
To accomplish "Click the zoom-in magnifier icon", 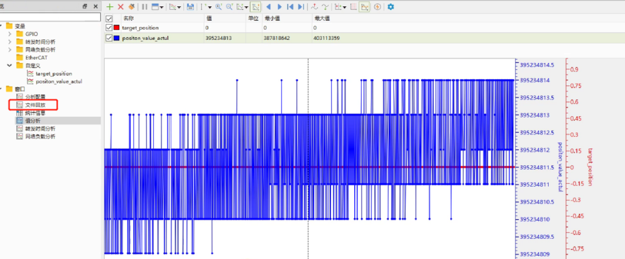I will coord(218,7).
